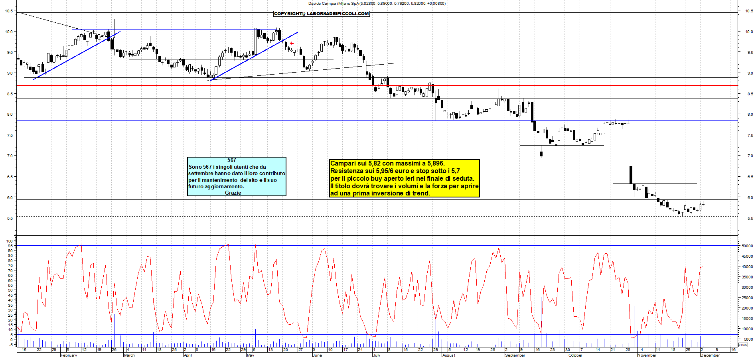Click the 'July' month label
The height and width of the screenshot is (357, 754).
376,355
